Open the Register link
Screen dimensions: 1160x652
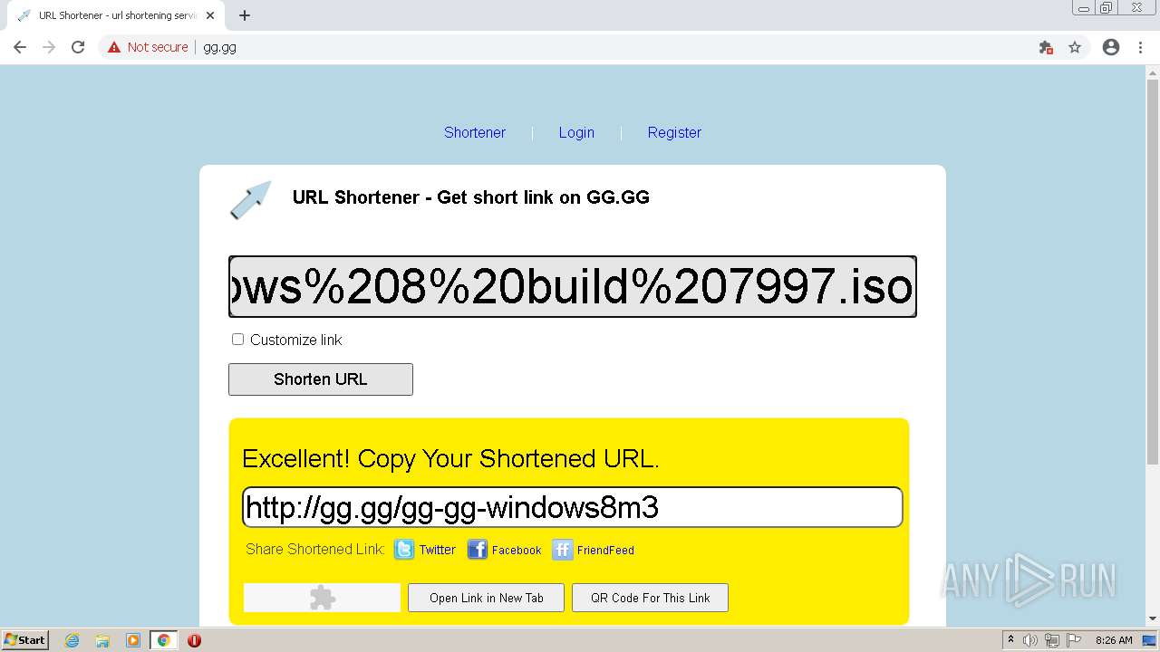pyautogui.click(x=674, y=132)
